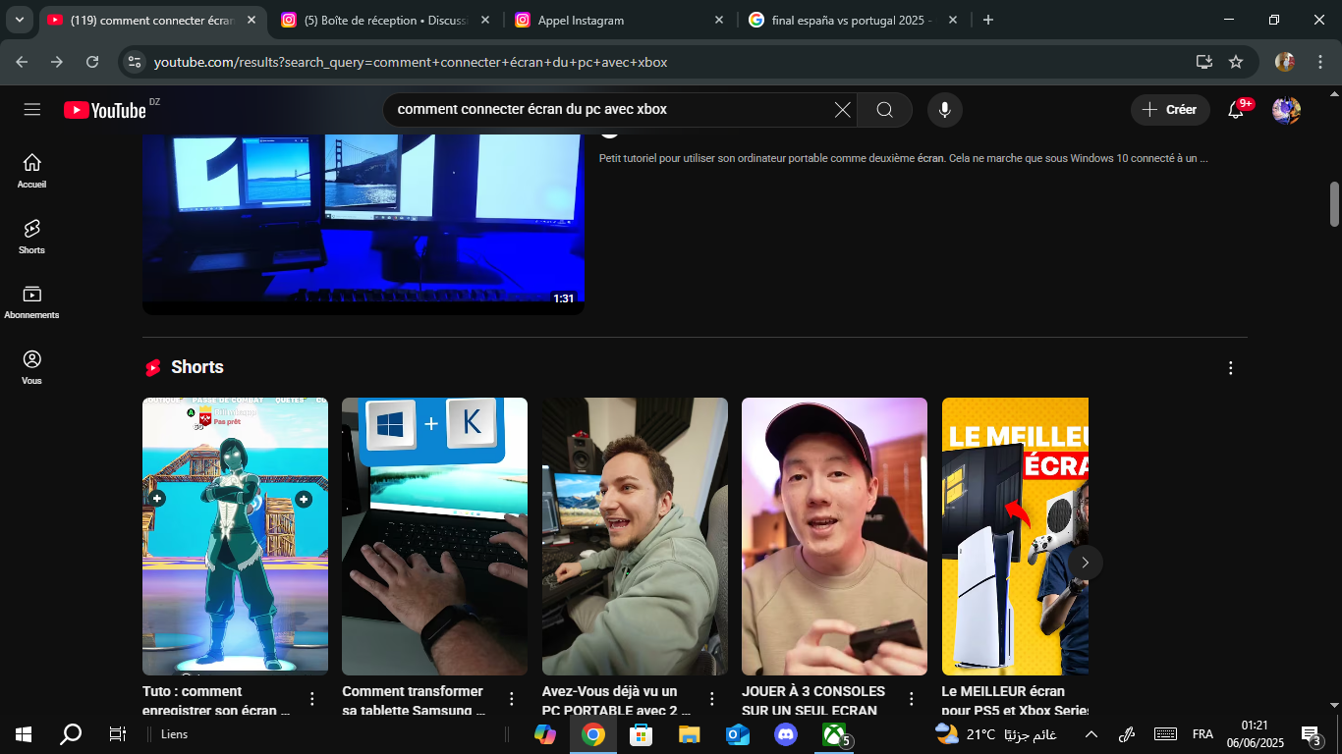Open Discord from the taskbar
This screenshot has height=754, width=1342.
tap(785, 734)
